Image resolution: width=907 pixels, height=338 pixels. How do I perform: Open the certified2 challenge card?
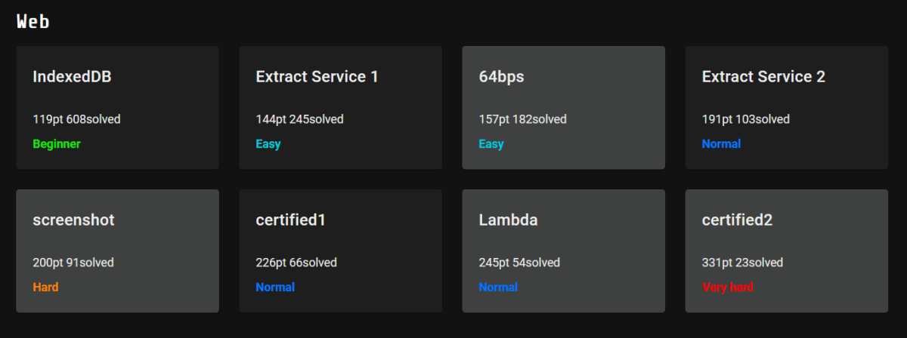[x=786, y=250]
